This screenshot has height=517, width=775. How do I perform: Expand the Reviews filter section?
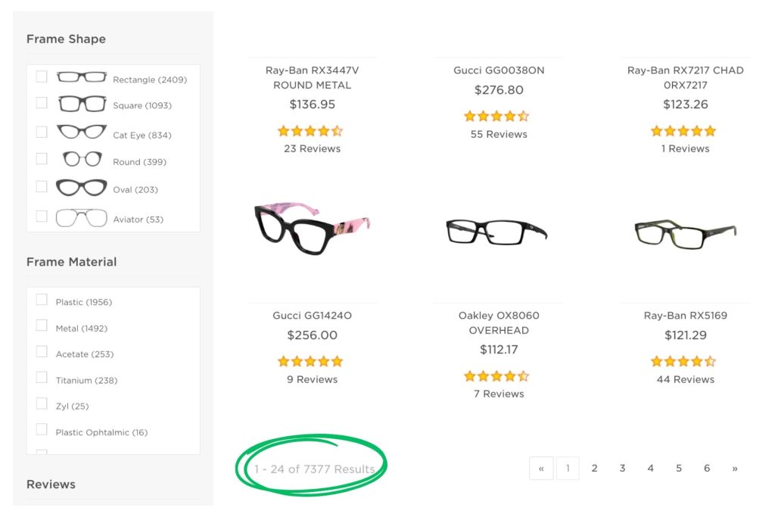coord(51,484)
